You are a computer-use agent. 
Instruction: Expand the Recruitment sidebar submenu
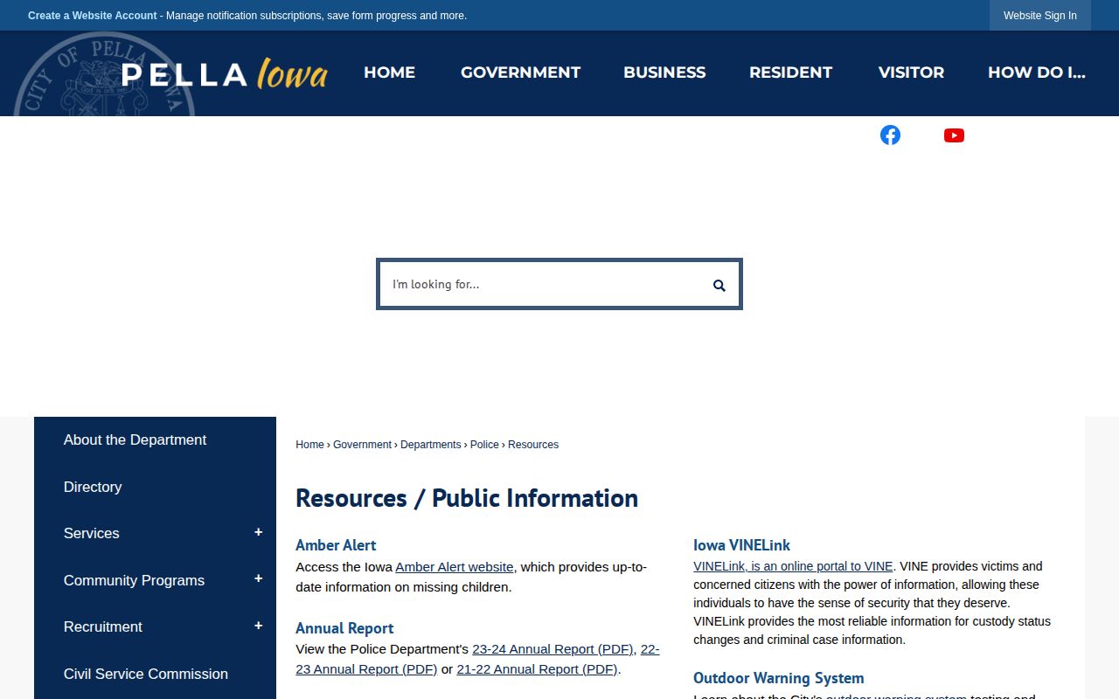coord(258,626)
